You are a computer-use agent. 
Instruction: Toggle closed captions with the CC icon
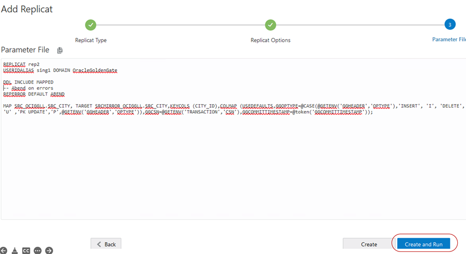coord(26,250)
